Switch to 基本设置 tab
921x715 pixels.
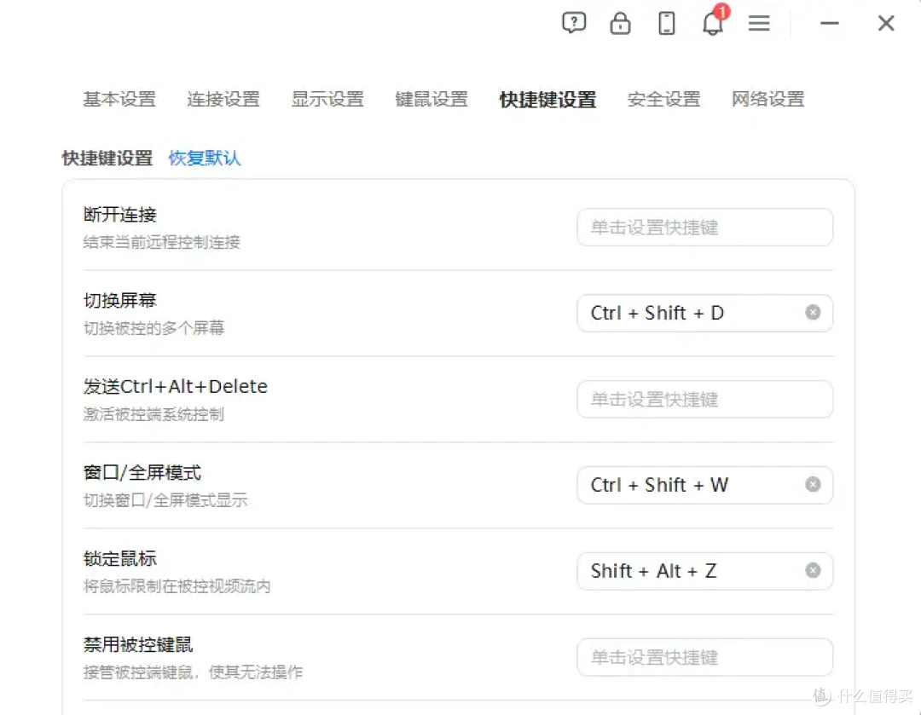(x=120, y=99)
